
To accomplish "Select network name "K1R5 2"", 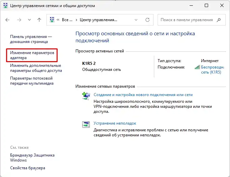I will (x=89, y=63).
